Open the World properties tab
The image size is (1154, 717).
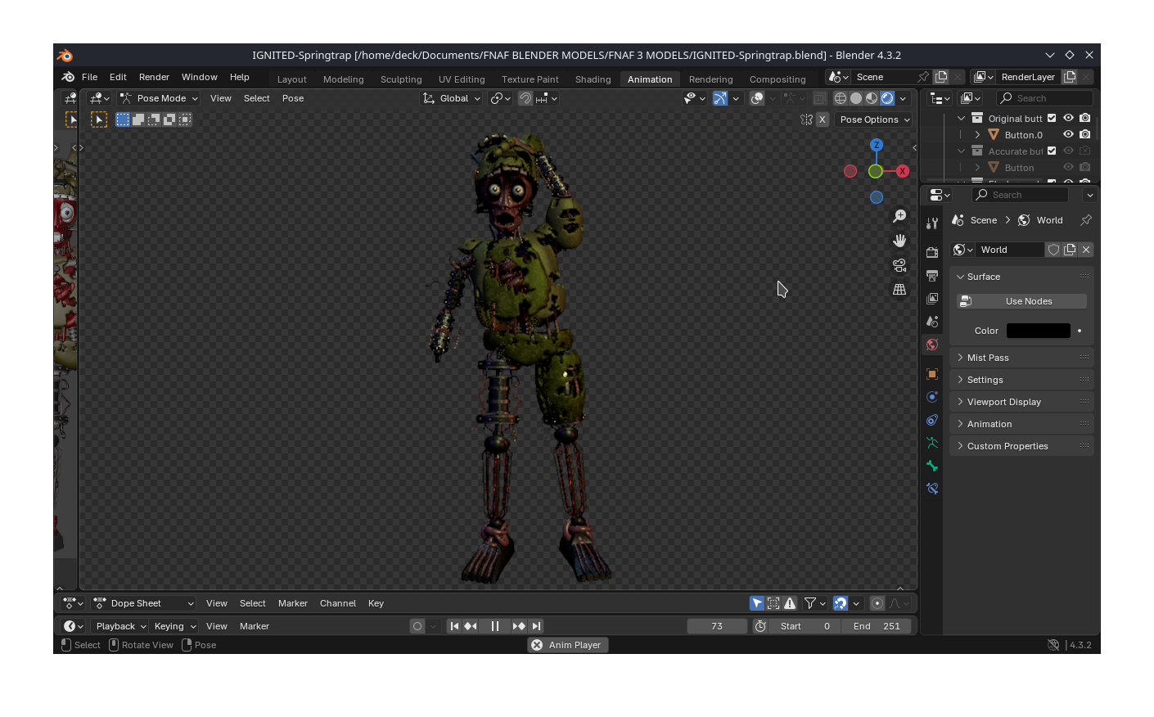coord(932,345)
